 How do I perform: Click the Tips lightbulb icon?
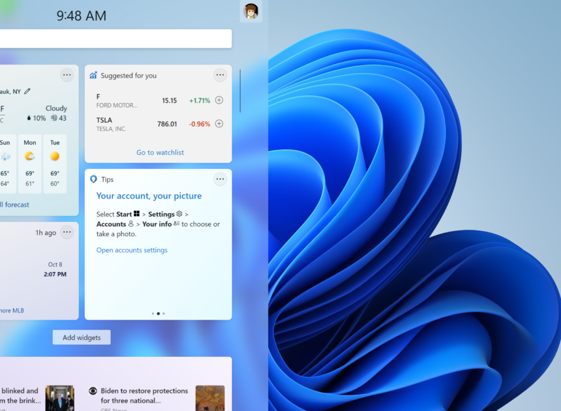93,179
